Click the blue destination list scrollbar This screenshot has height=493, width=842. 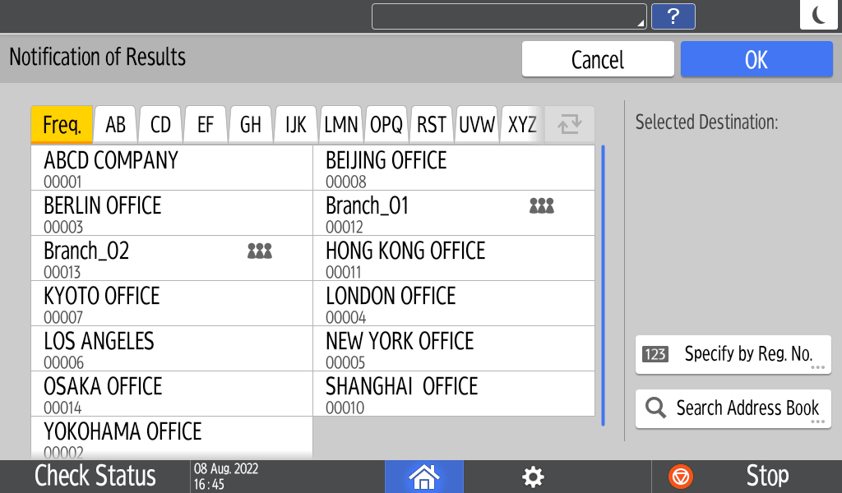[604, 285]
